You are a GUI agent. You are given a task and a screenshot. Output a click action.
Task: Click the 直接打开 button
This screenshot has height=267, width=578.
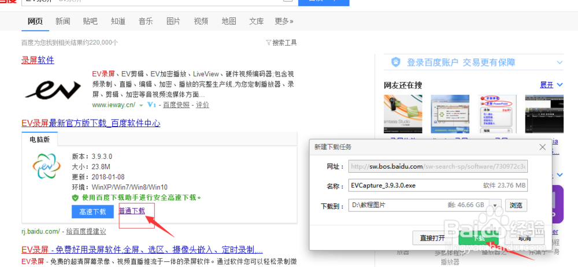pyautogui.click(x=433, y=238)
